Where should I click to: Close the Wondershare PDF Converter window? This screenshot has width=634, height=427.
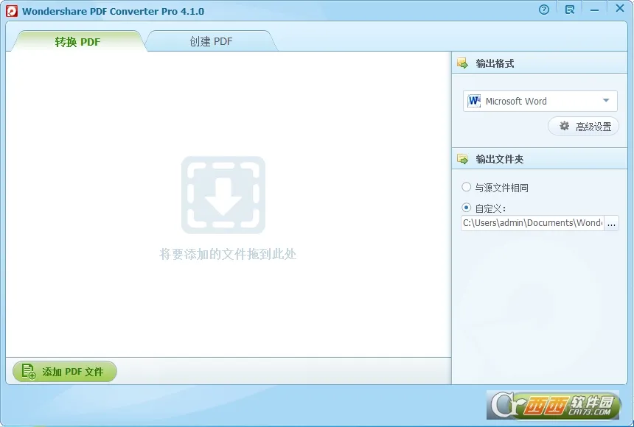pyautogui.click(x=619, y=8)
